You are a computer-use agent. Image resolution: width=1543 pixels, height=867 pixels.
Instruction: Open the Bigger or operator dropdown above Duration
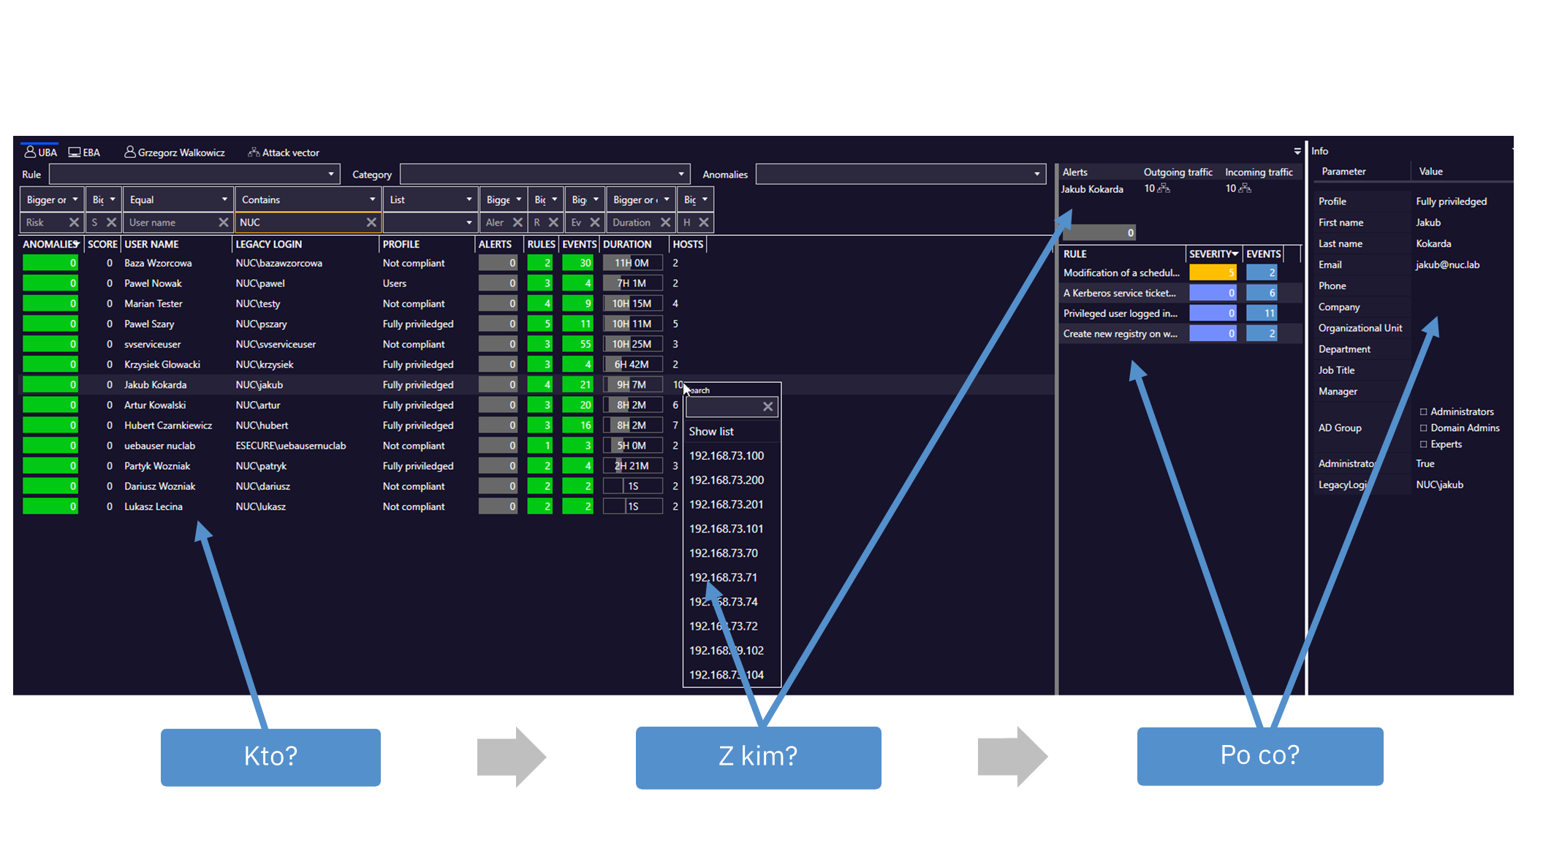coord(640,199)
